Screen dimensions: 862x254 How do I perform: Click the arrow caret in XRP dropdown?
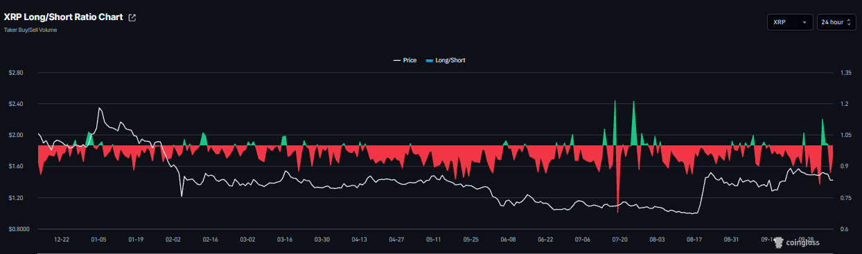pyautogui.click(x=804, y=23)
